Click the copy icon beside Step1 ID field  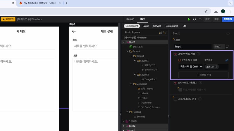click(227, 47)
